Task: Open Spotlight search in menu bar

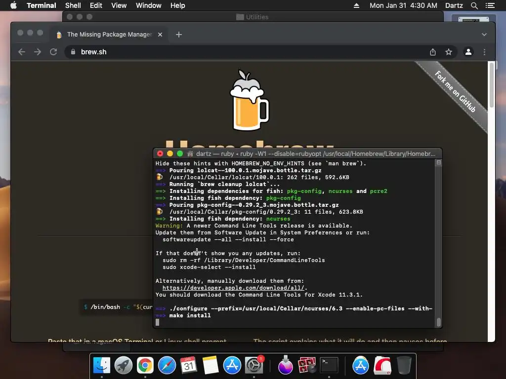Action: click(x=474, y=5)
